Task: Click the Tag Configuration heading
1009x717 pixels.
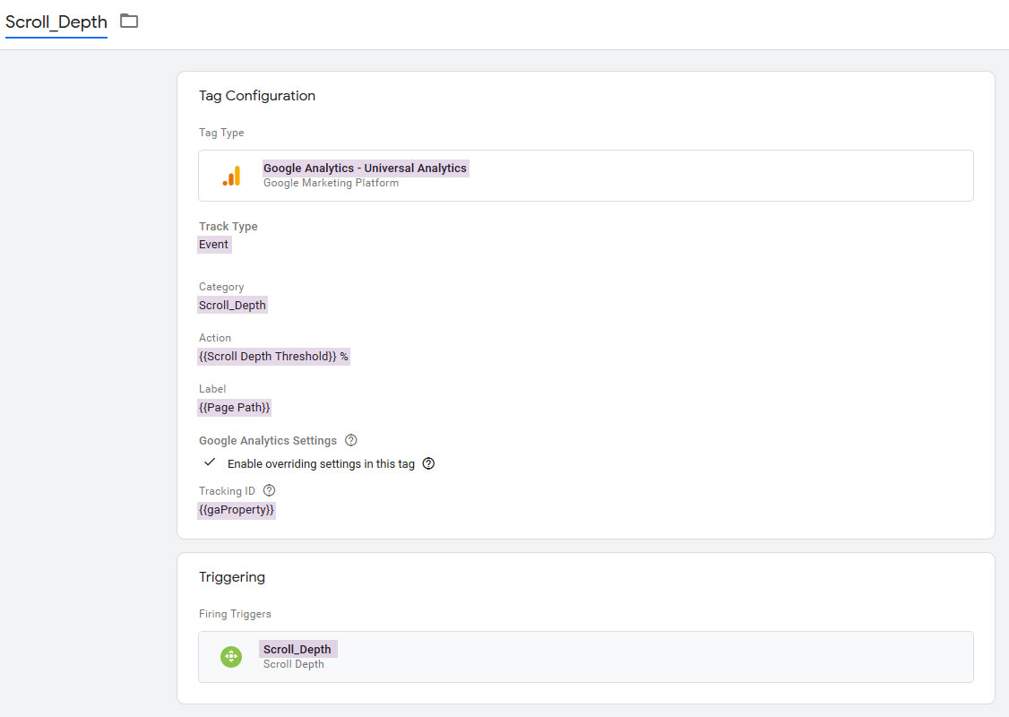Action: pos(257,96)
